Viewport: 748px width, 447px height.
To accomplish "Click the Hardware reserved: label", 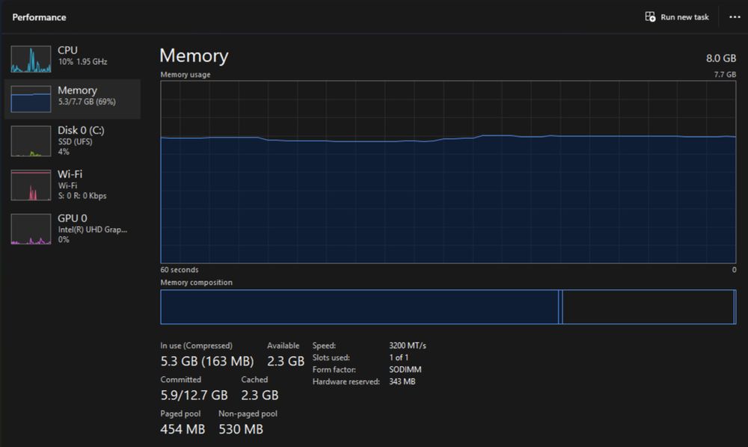I will 346,381.
